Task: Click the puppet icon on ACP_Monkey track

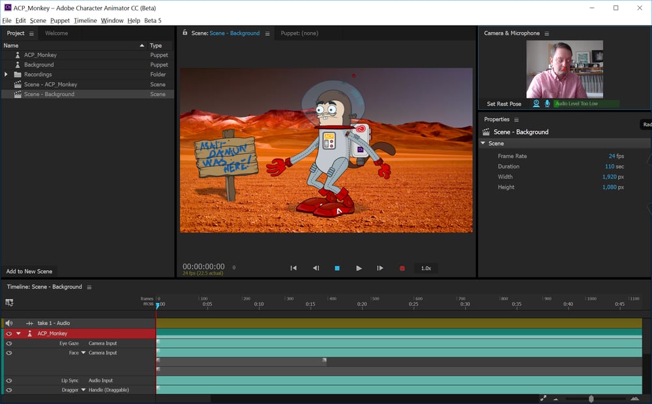Action: (30, 334)
